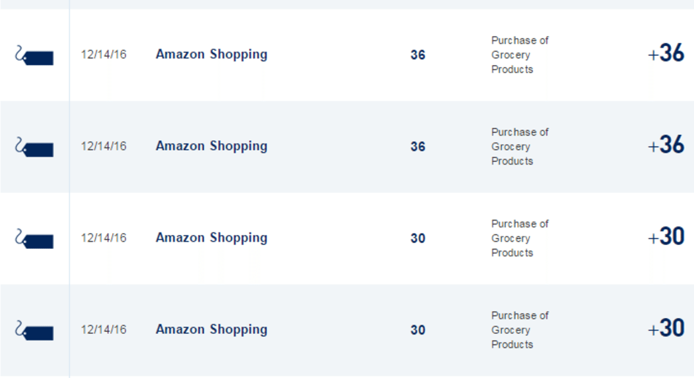Click Purchase of Grocery Products in the bottom row
Image resolution: width=694 pixels, height=378 pixels.
[x=520, y=330]
